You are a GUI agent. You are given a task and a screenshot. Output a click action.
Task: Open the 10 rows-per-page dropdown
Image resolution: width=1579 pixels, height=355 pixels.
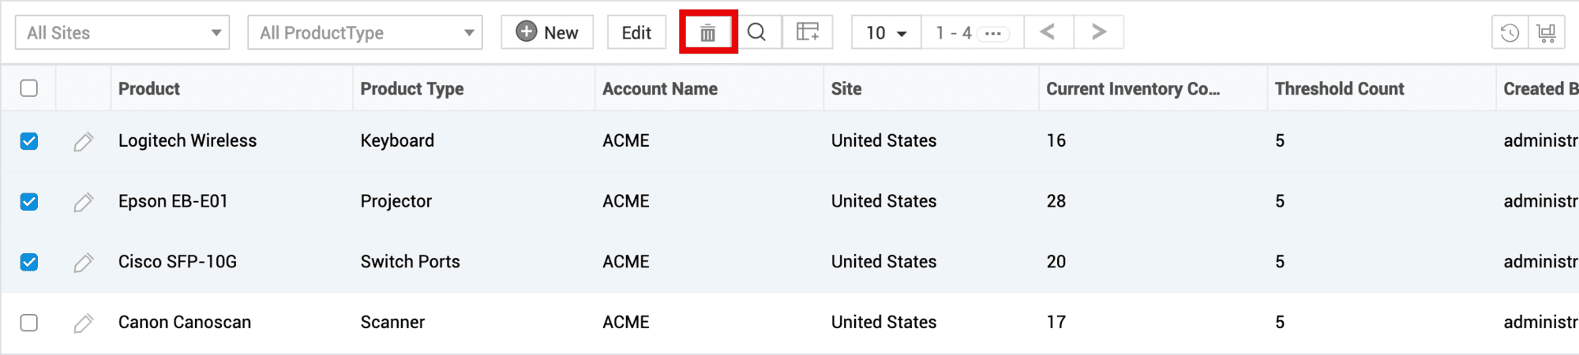click(886, 32)
